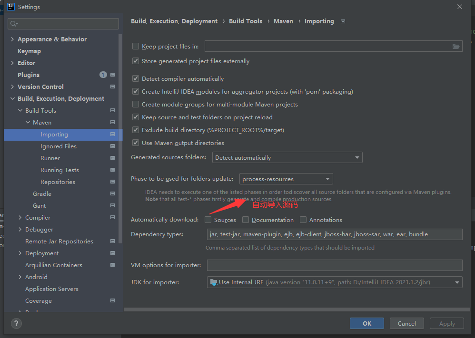
Task: Click OK button to confirm settings
Action: [367, 323]
